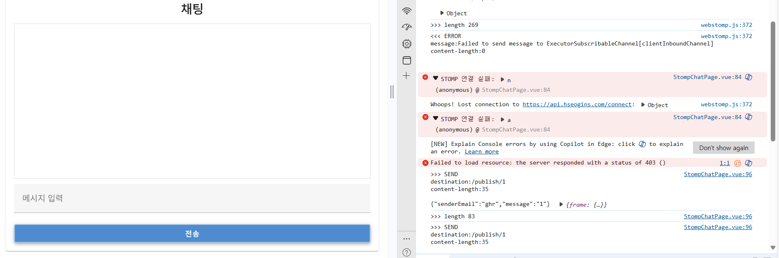Click the {"senderEmail":"ghr","message":"1"} text
This screenshot has height=258, width=779.
click(x=490, y=204)
